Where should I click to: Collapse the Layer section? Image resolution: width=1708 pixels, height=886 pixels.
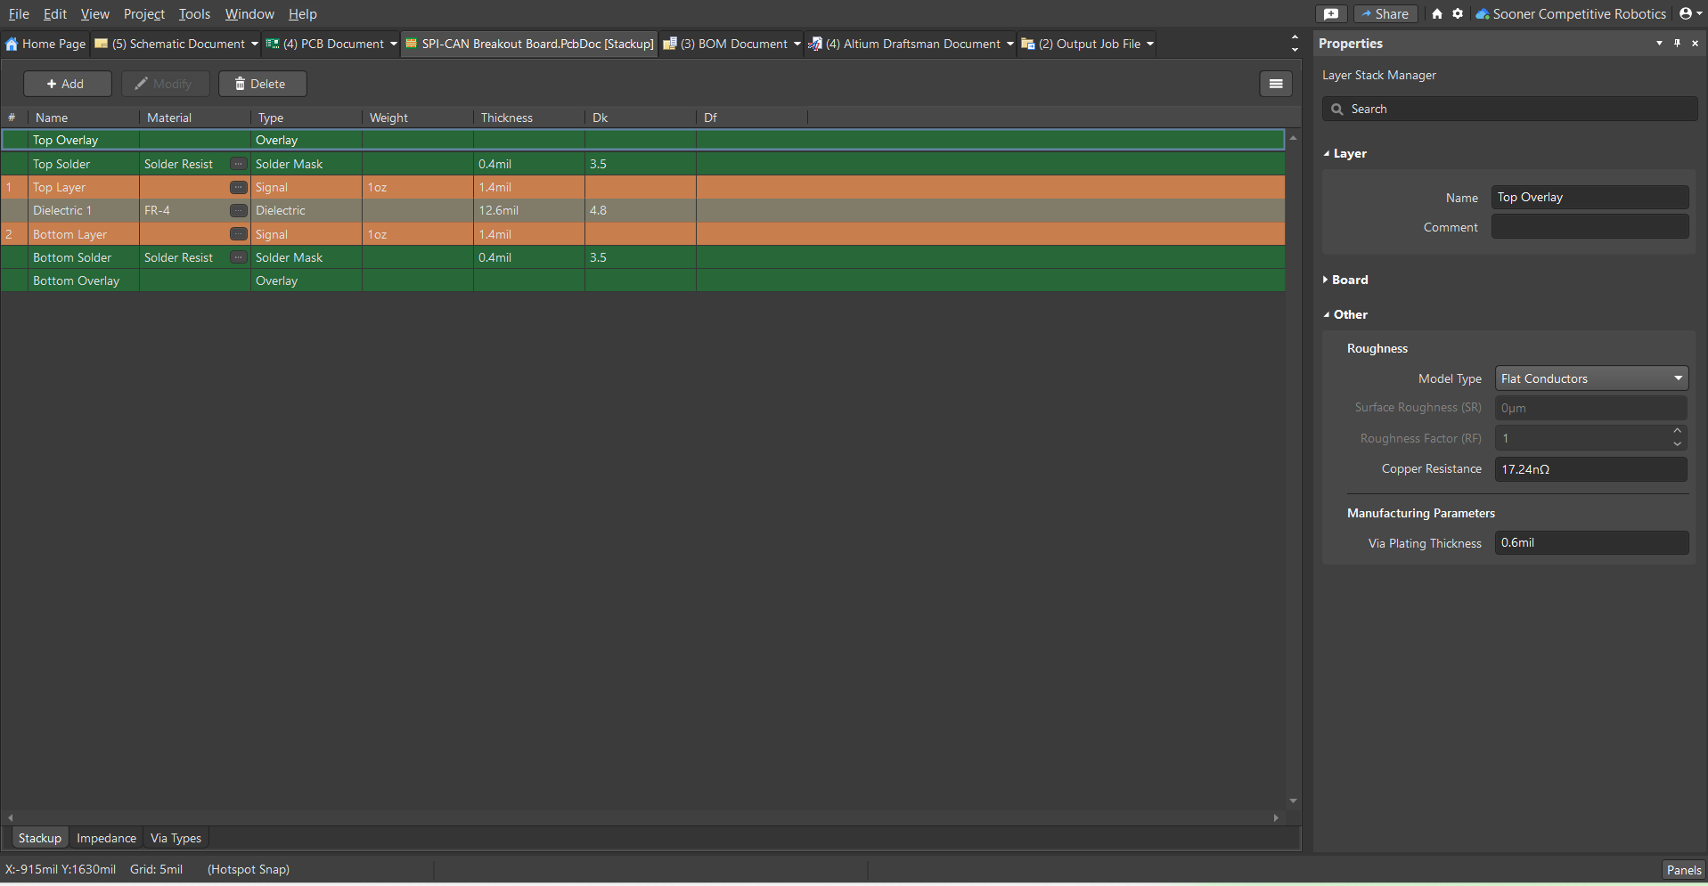point(1327,154)
